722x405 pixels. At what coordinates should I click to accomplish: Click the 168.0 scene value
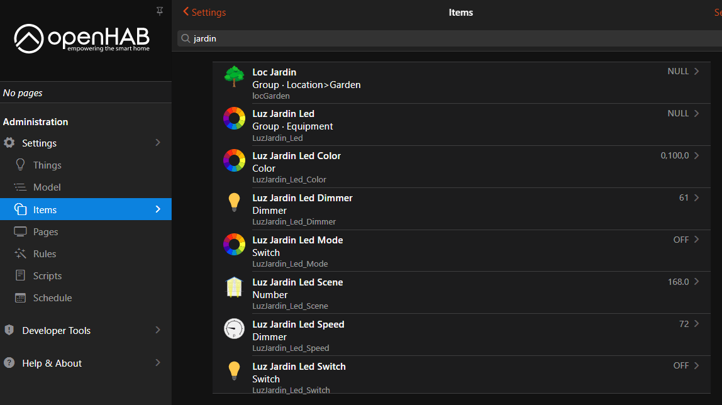coord(678,282)
